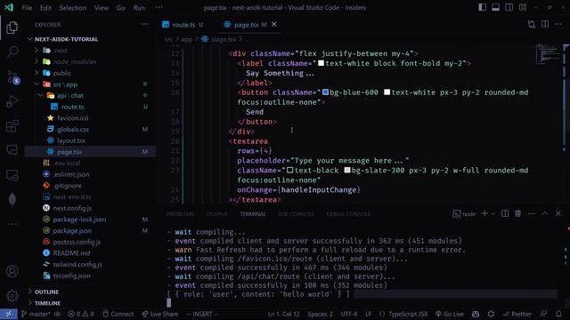Click the Ln 1, Col 12 cursor position
The height and width of the screenshot is (320, 570).
point(283,314)
